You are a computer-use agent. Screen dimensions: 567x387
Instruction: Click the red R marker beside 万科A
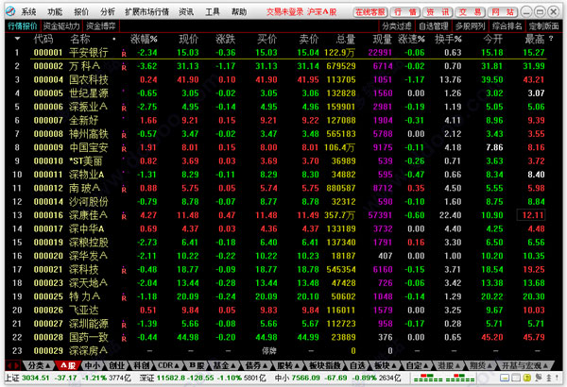point(124,67)
